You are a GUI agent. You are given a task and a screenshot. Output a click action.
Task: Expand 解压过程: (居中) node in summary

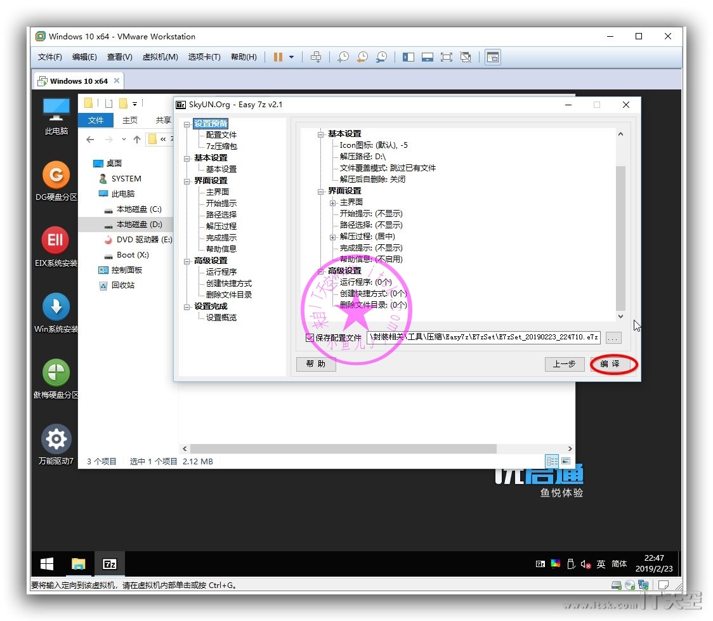pyautogui.click(x=333, y=237)
